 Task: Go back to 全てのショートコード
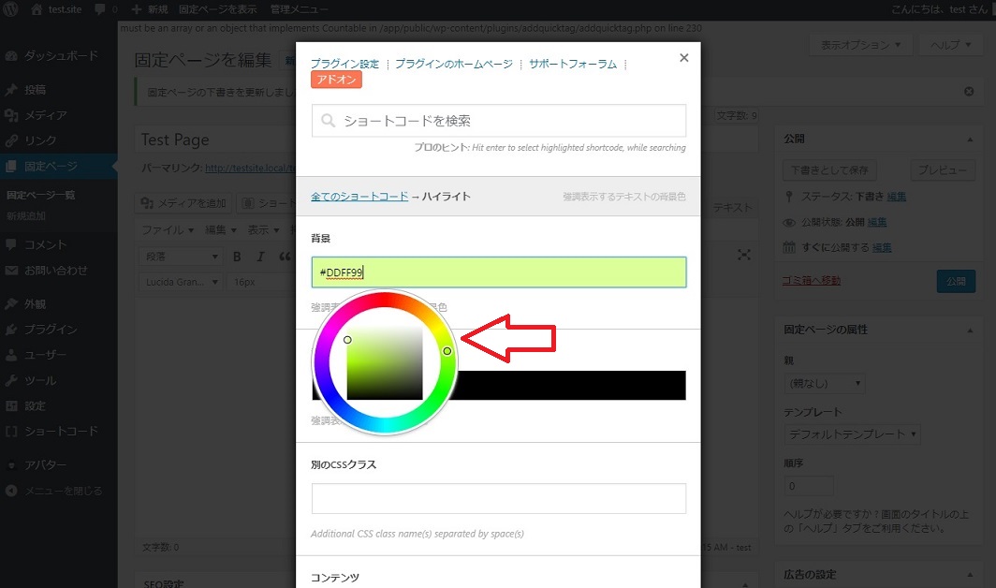[x=359, y=197]
